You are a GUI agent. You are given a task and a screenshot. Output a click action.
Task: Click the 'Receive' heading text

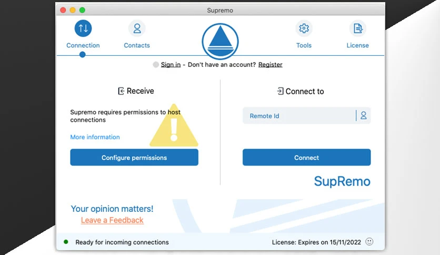(x=141, y=91)
